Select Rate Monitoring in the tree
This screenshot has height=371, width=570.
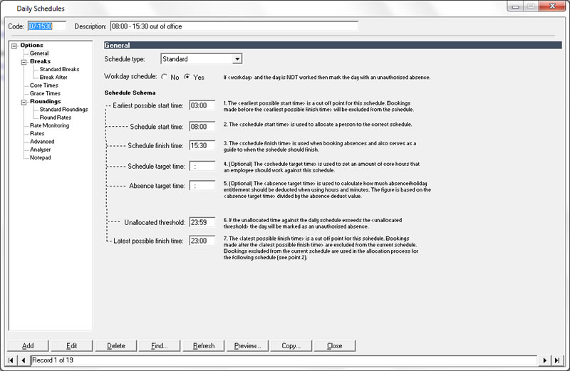point(49,125)
